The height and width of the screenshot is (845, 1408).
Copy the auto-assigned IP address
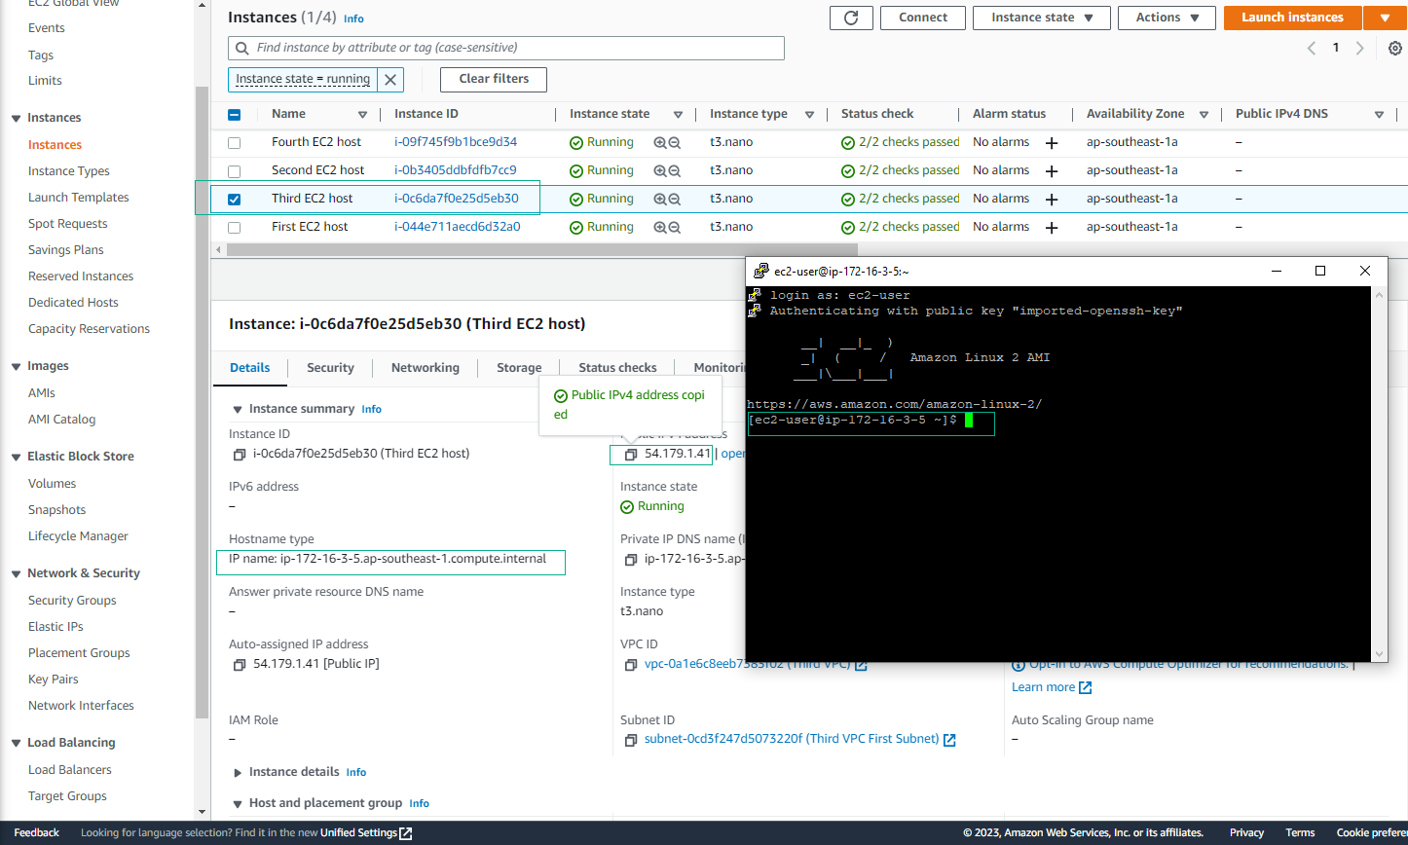coord(240,665)
